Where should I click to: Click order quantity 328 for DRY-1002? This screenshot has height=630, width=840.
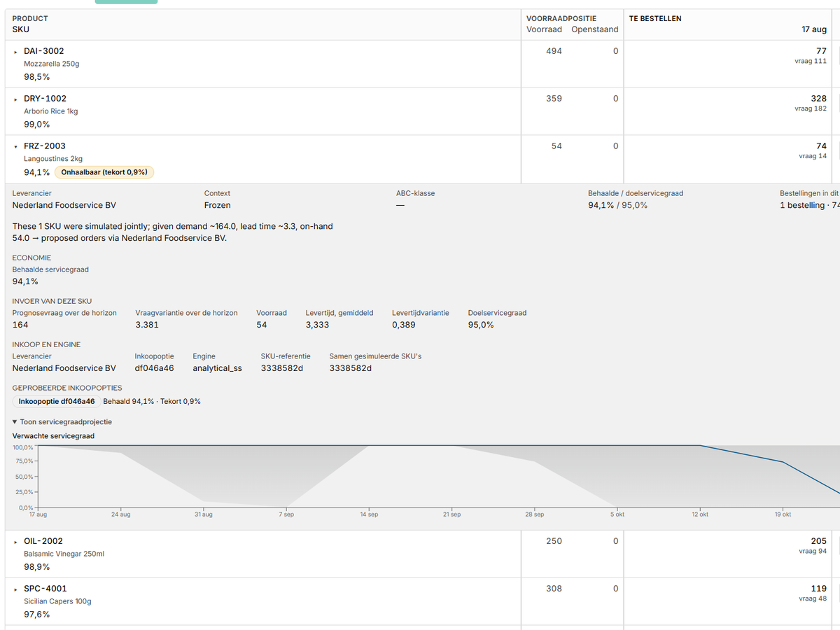coord(818,99)
